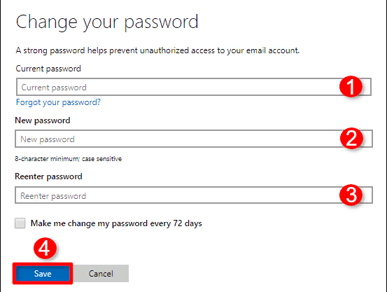
Task: Click the blue Save button
Action: (x=43, y=274)
